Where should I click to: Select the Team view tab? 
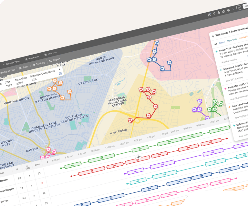[24, 67]
